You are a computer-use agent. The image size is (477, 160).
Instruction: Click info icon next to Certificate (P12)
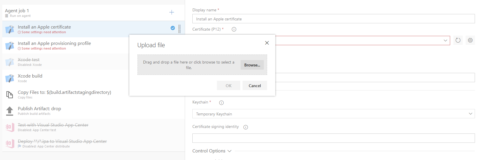point(234,29)
